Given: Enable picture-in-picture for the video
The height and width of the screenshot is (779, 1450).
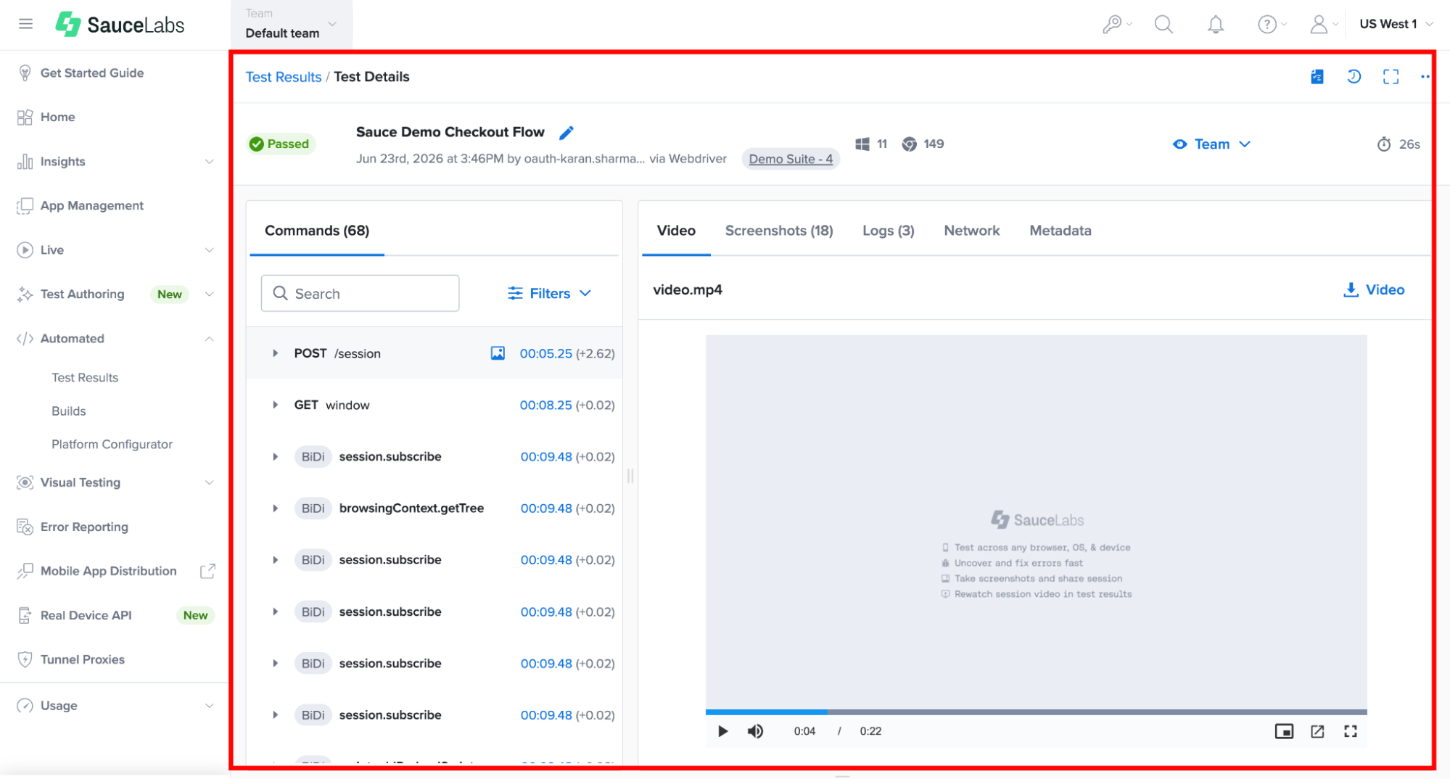Looking at the screenshot, I should pyautogui.click(x=1284, y=731).
